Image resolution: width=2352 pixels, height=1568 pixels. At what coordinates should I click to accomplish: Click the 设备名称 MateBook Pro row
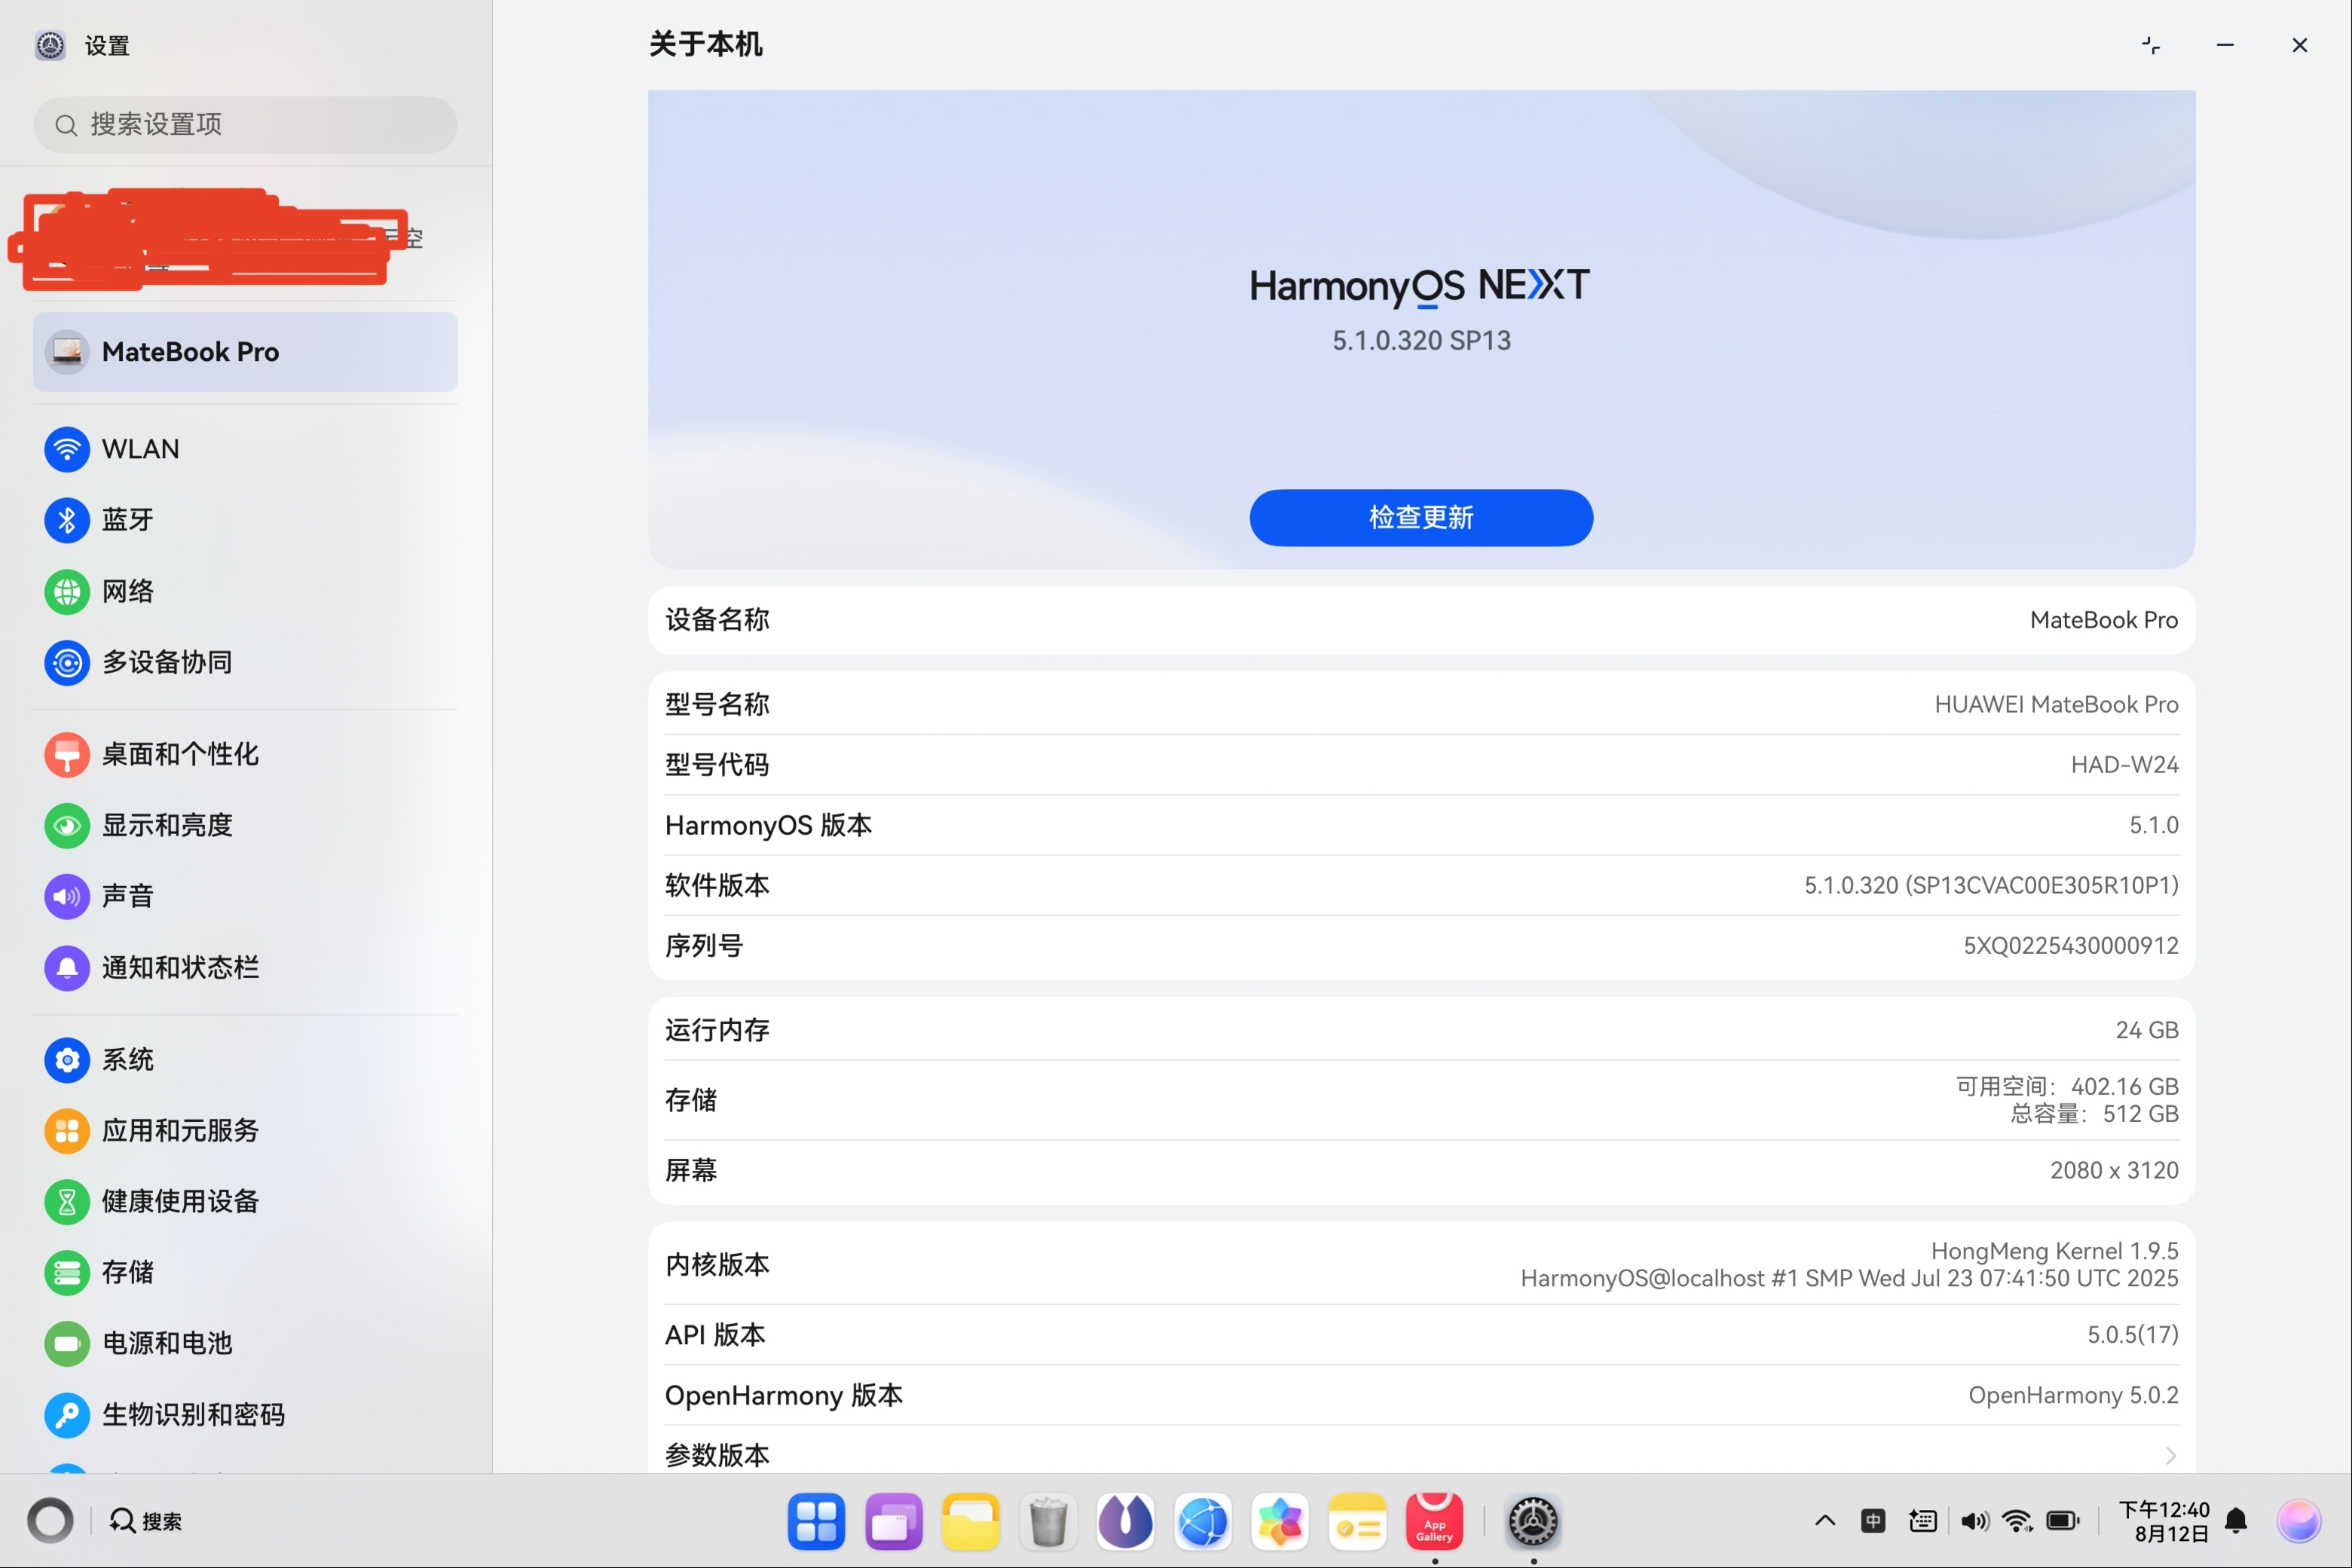tap(1421, 620)
